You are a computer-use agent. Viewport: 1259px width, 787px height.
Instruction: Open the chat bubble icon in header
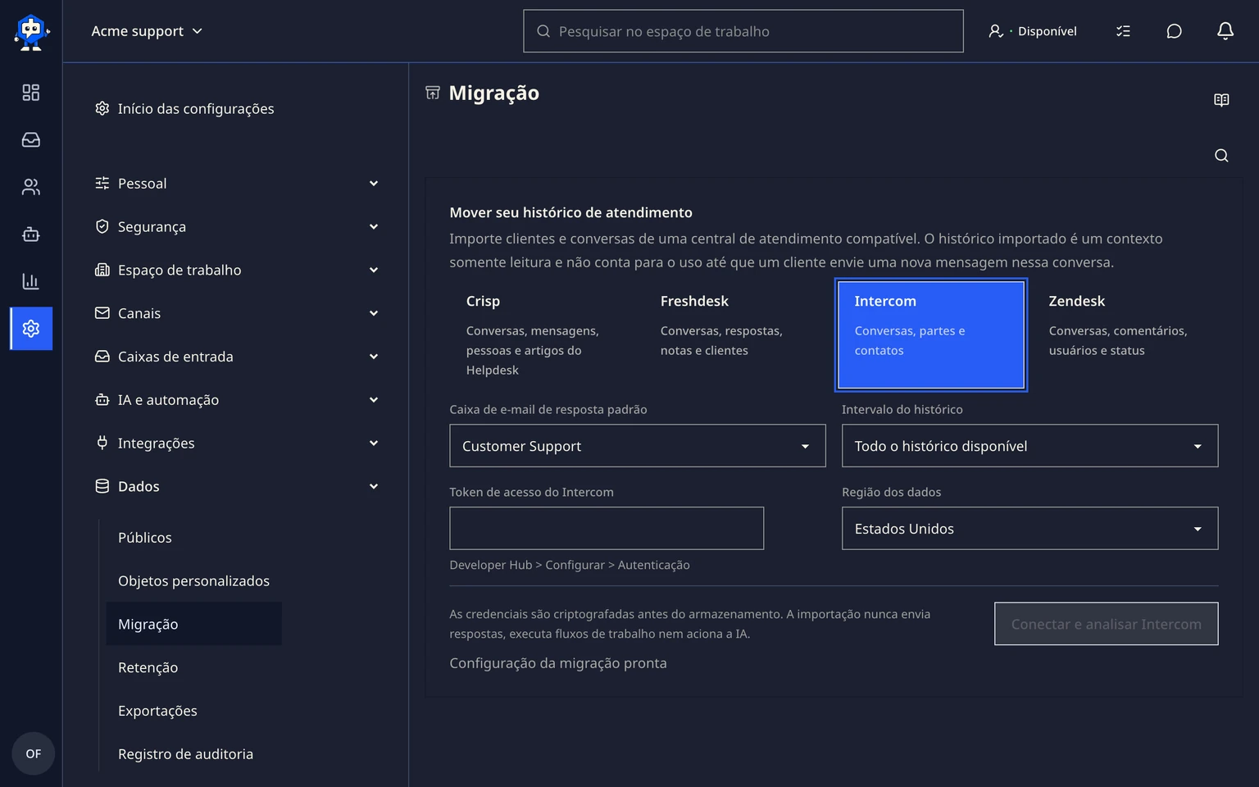[1174, 31]
